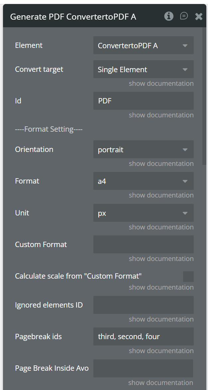
Task: Click the Id input field containing PDF
Action: (143, 101)
